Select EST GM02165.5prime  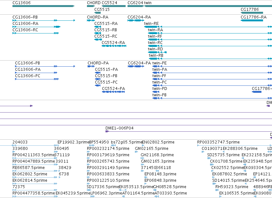152,149
